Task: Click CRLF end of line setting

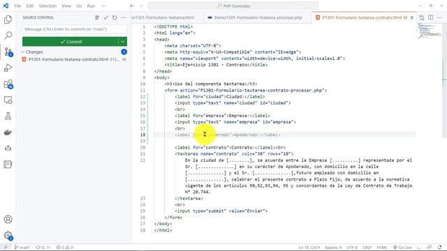Action: point(367,248)
